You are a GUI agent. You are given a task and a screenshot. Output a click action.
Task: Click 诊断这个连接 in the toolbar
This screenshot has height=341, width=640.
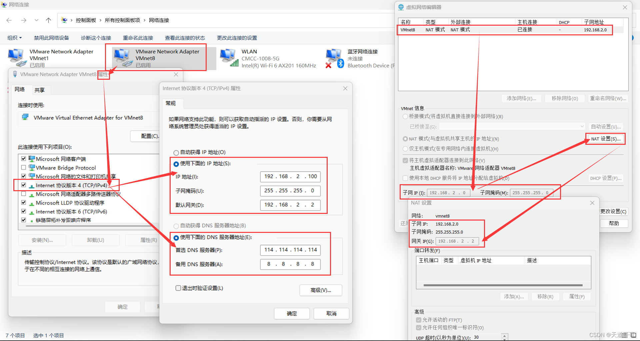click(96, 38)
